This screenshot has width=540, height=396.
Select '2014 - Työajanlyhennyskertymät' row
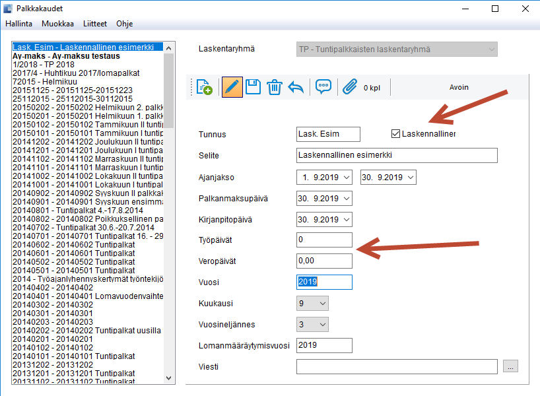88,279
